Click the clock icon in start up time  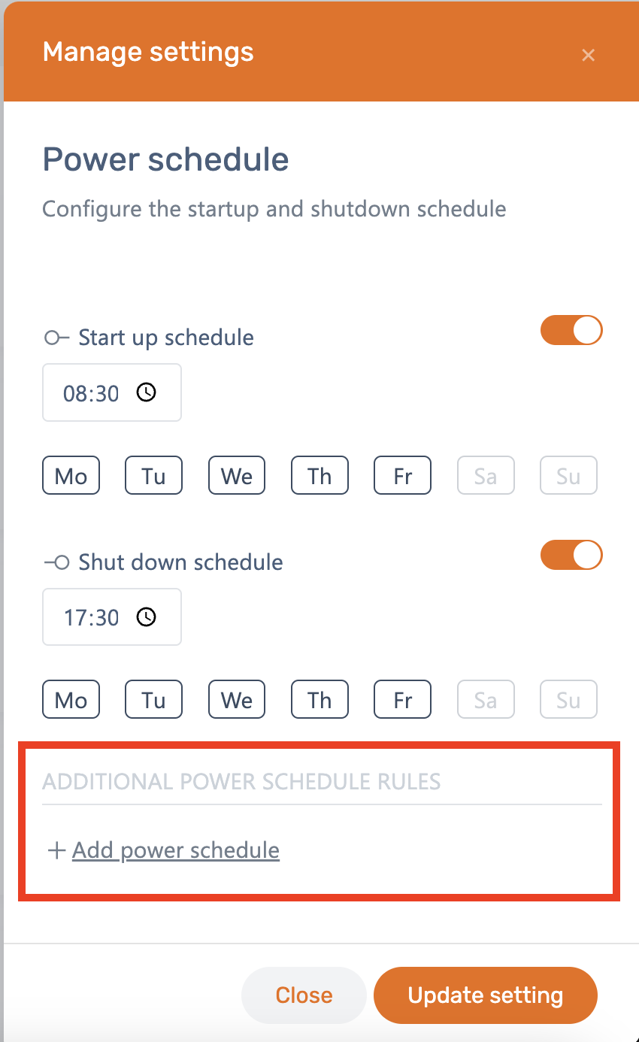146,392
